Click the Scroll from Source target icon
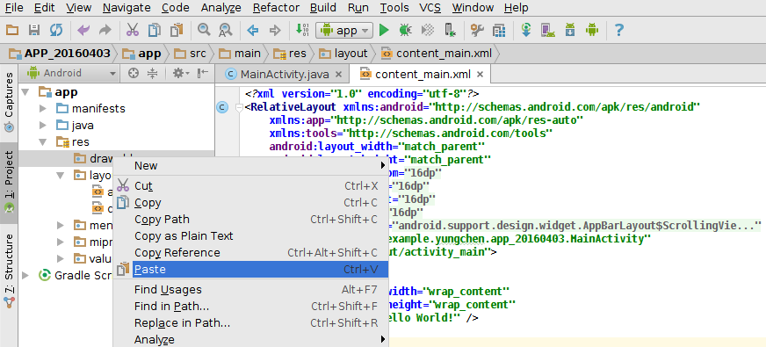766x347 pixels. (x=133, y=73)
